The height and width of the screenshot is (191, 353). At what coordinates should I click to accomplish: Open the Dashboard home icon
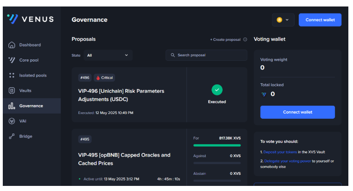click(x=12, y=45)
